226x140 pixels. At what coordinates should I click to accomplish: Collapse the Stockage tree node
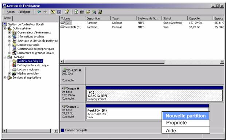click(5, 57)
